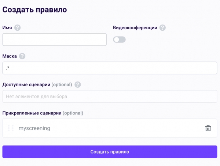Click the Маска field label
The height and width of the screenshot is (166, 220).
[10, 56]
